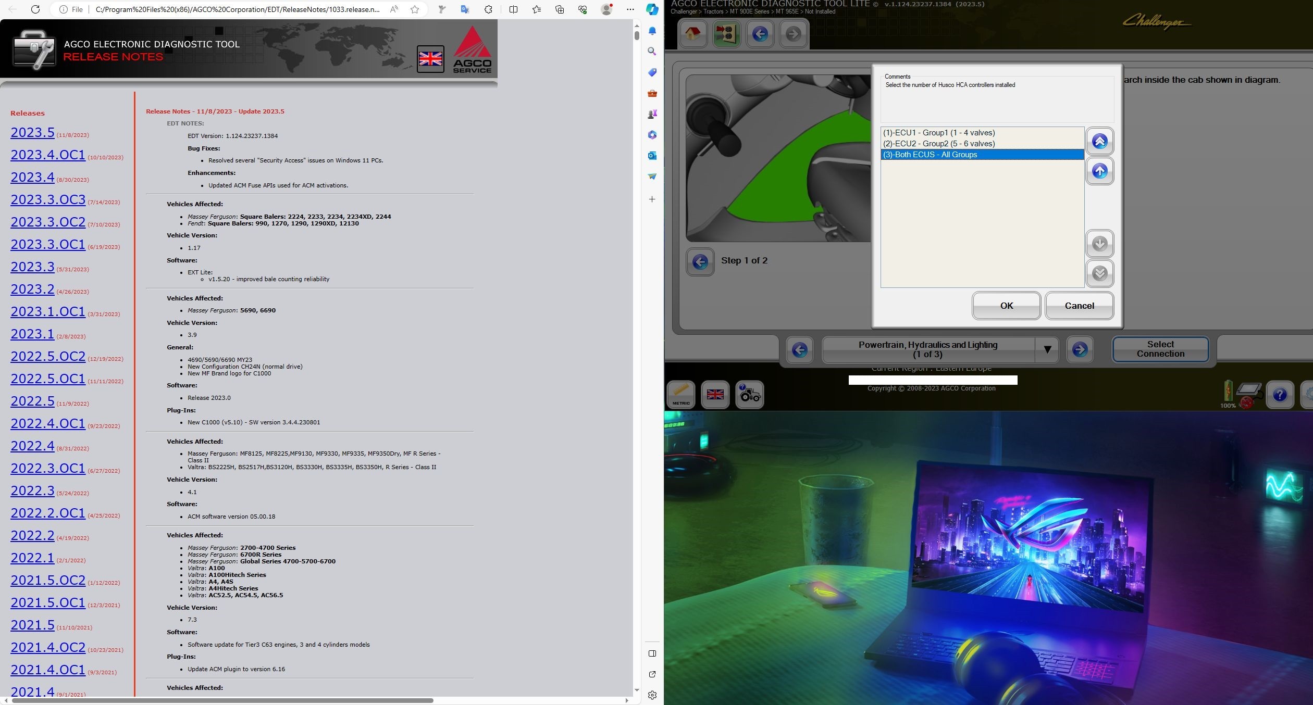
Task: Open release 2022.5.OC2 link
Action: 48,356
